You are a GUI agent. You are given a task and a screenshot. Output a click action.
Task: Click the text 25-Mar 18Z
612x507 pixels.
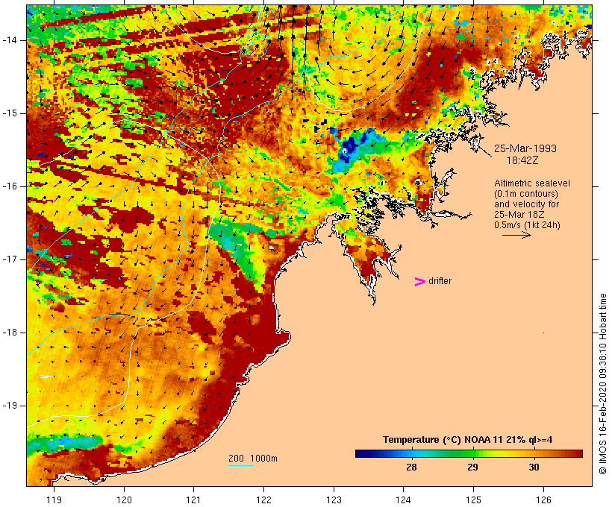519,215
